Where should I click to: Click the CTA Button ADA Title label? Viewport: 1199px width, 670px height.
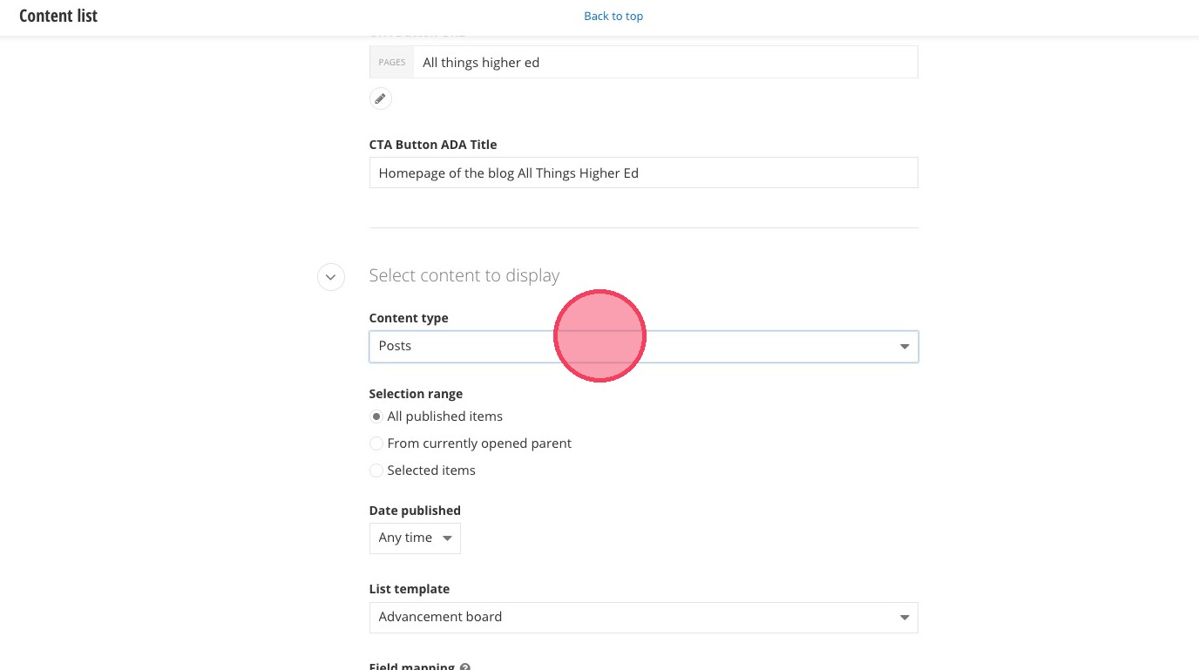click(x=433, y=145)
